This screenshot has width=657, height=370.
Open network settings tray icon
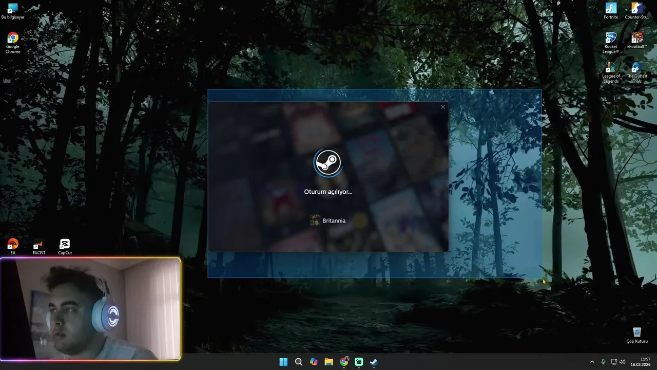pos(614,362)
